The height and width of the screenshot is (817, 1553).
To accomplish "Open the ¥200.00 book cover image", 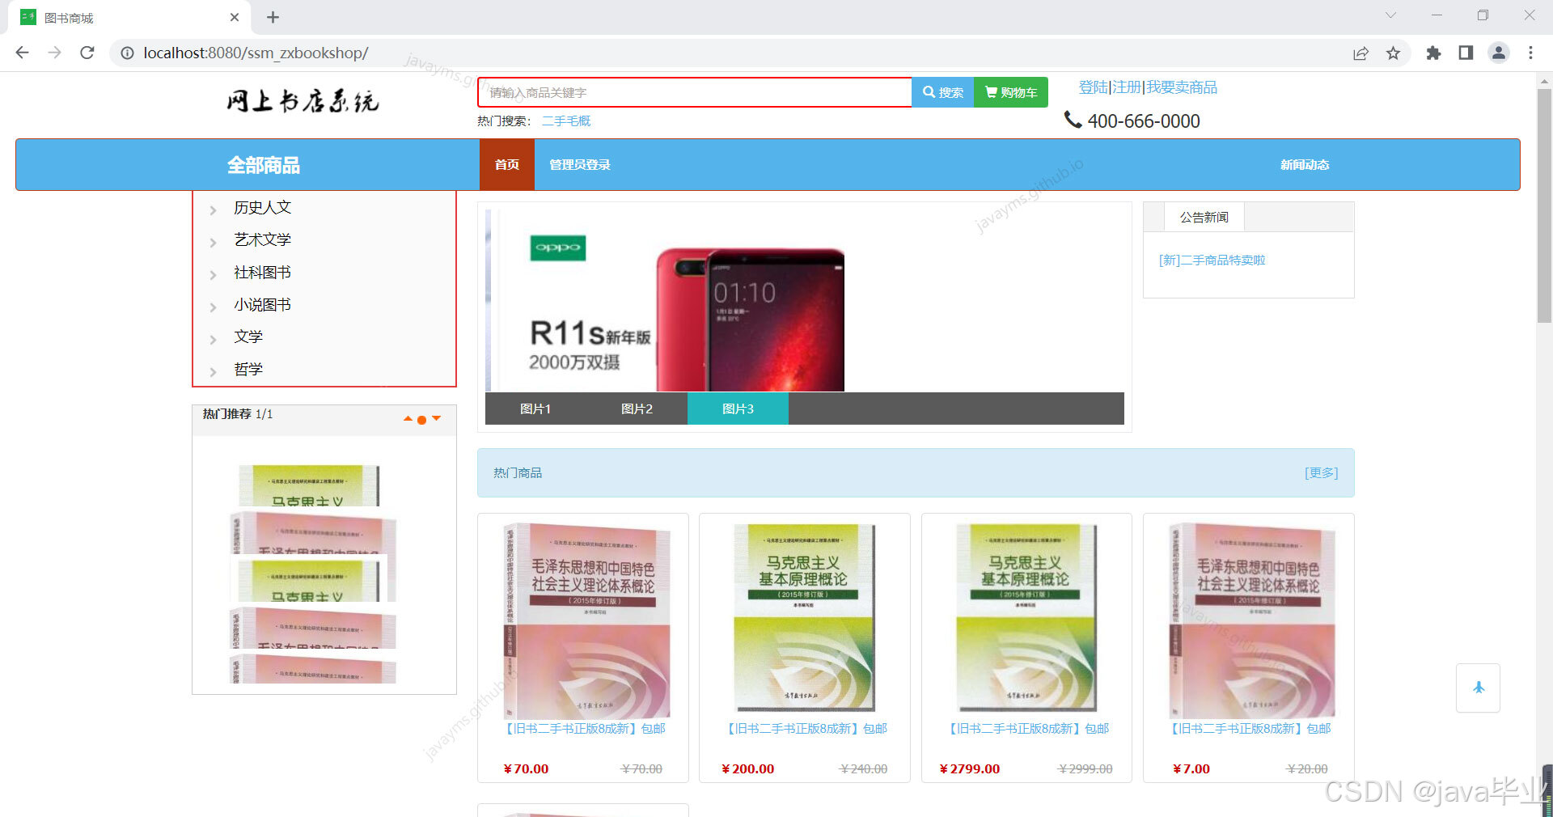I will (x=804, y=619).
